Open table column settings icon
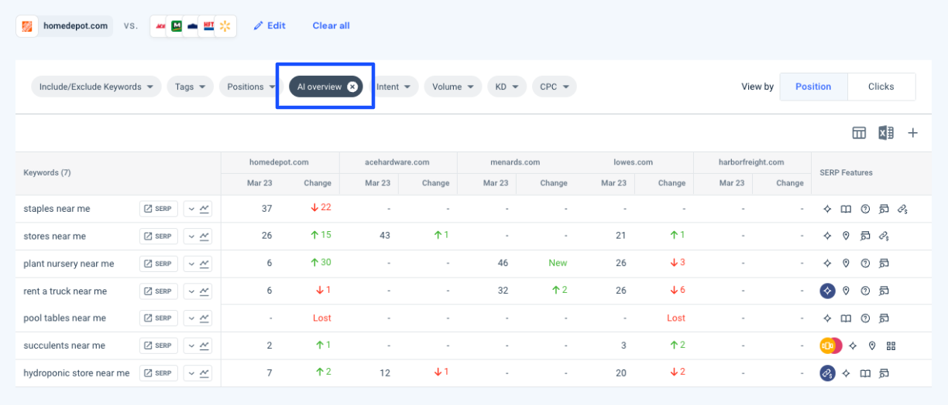Screen dimensions: 948x405 [859, 133]
